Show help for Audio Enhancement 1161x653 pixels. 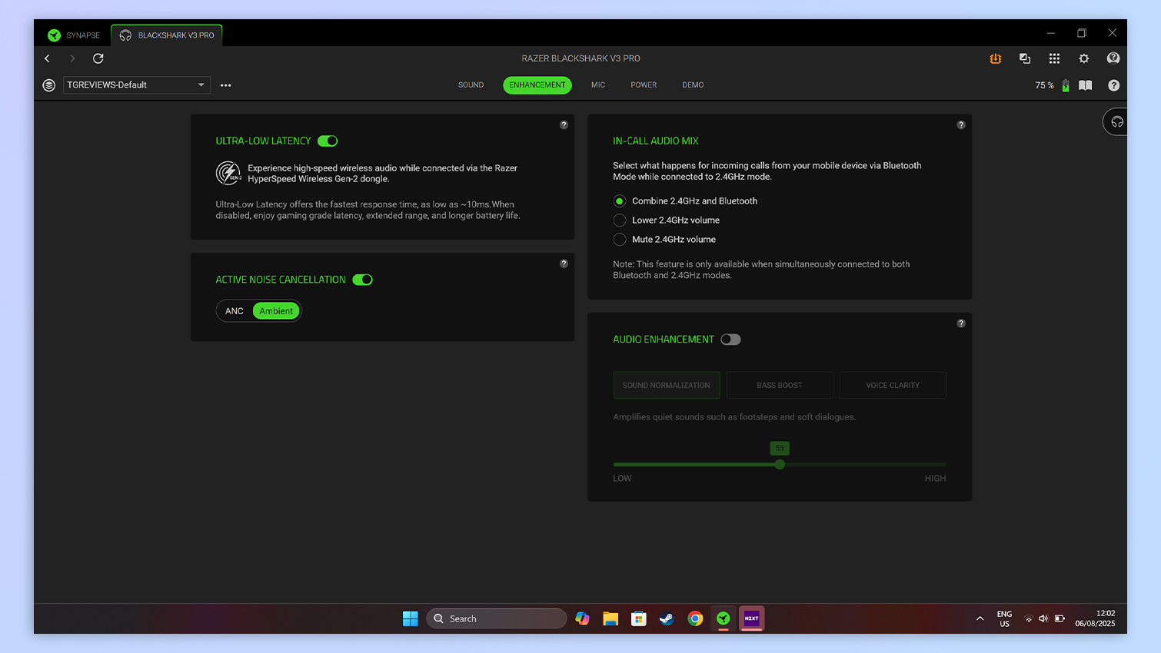click(961, 323)
